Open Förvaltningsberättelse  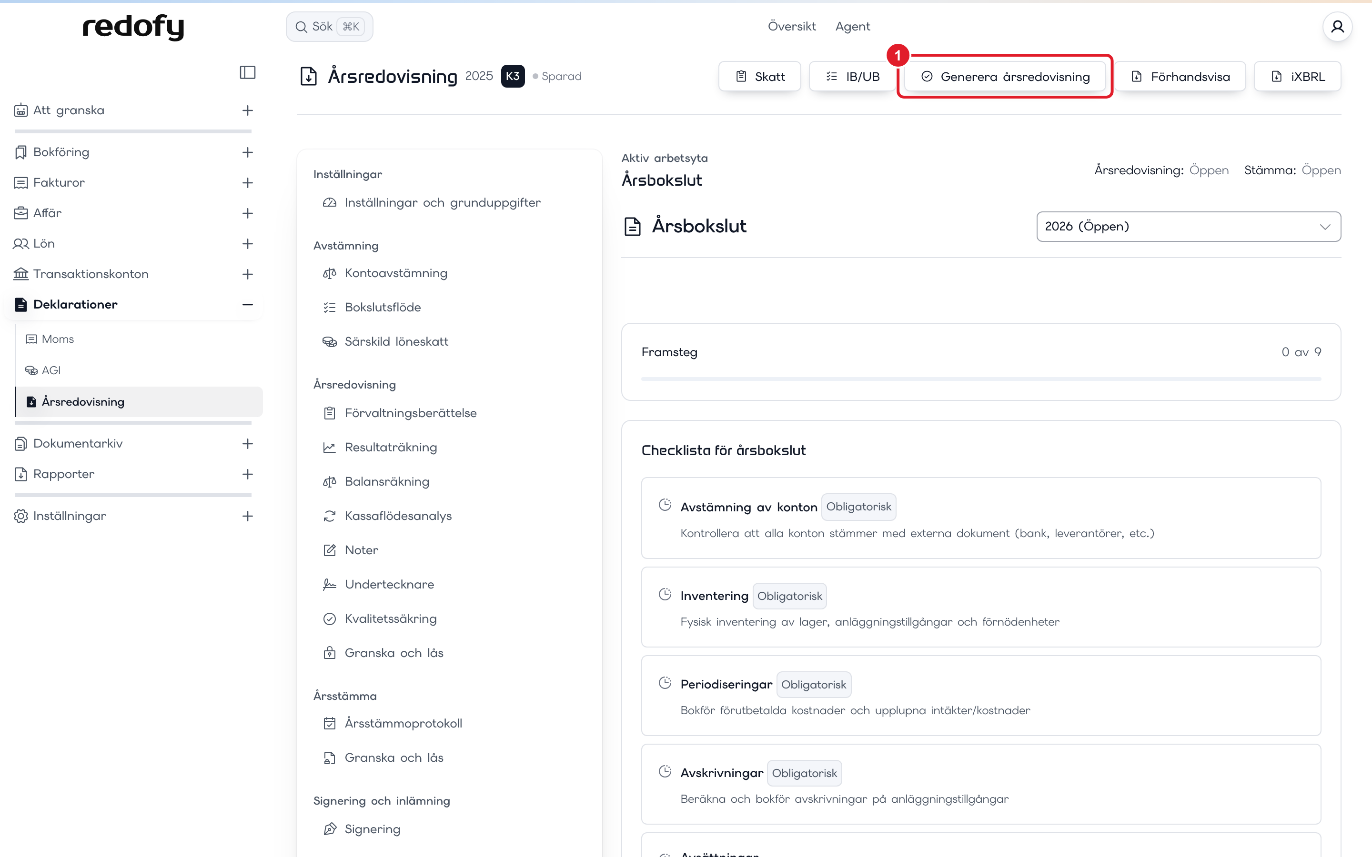click(x=400, y=413)
